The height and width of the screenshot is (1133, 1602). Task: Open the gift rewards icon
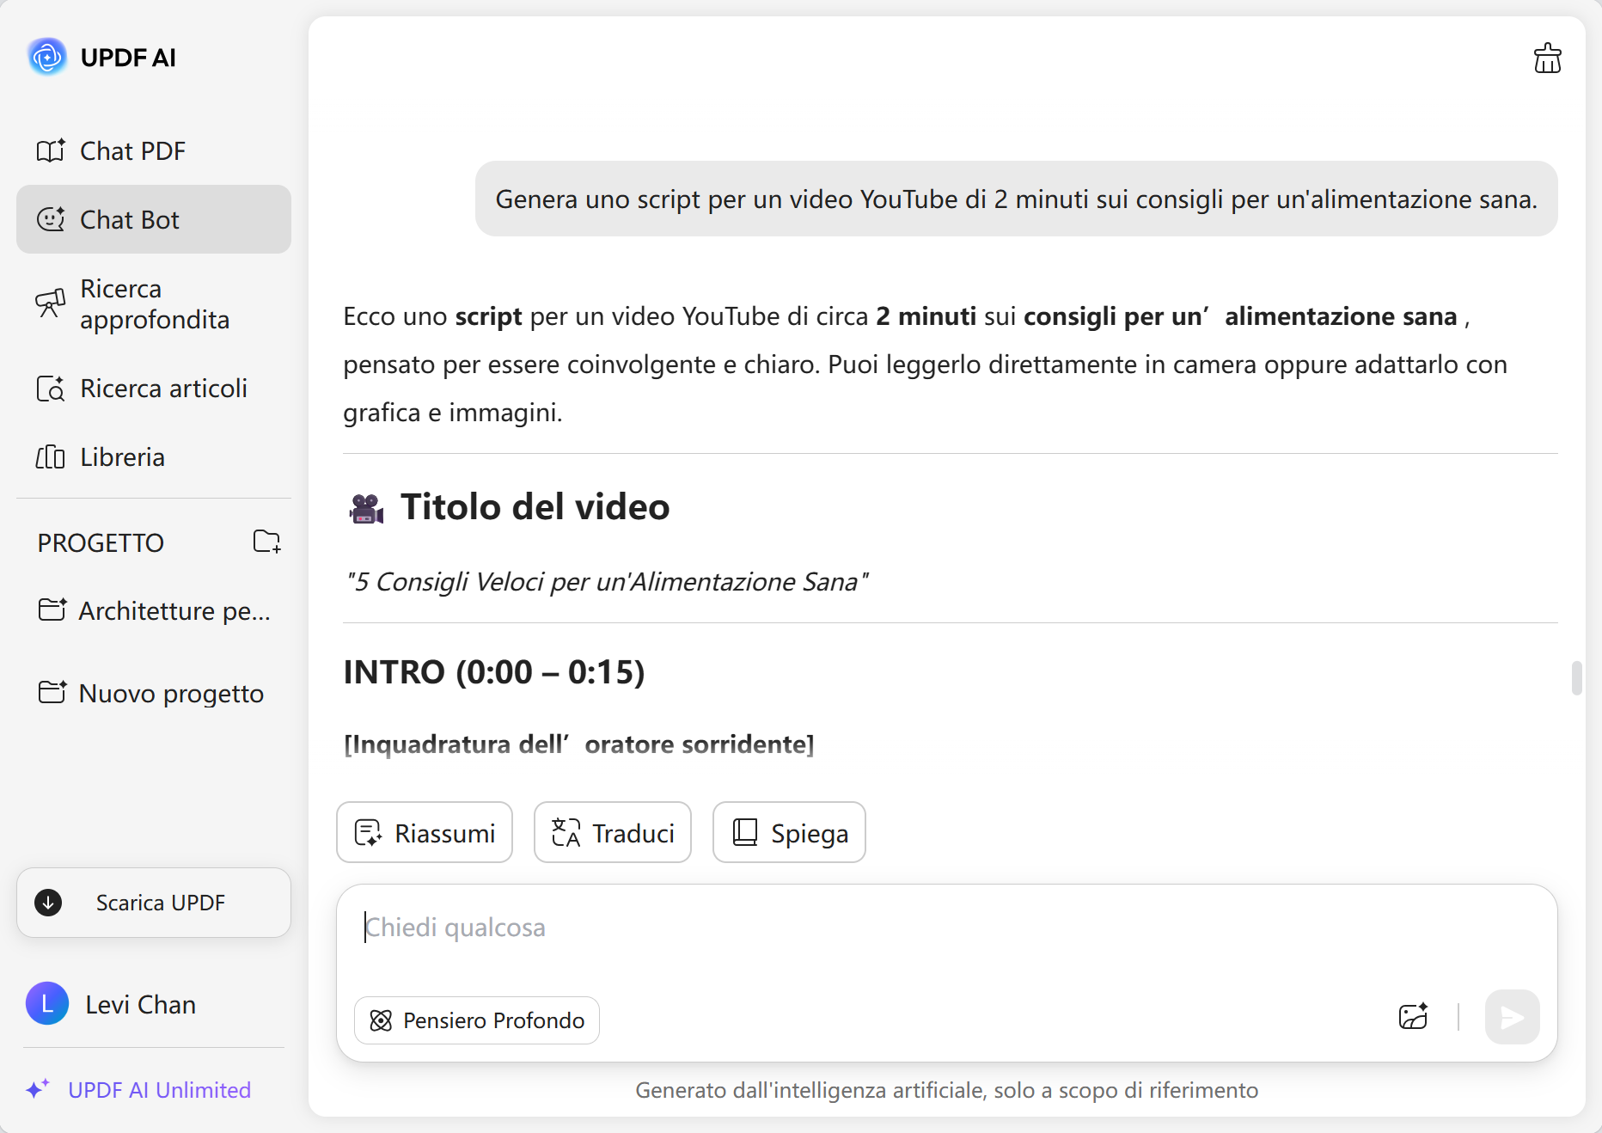tap(1547, 58)
